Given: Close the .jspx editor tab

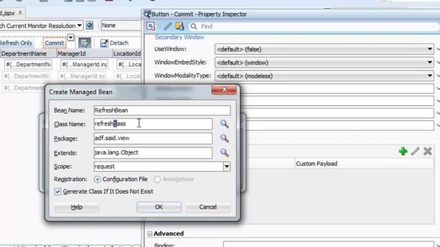Looking at the screenshot, I should click(x=20, y=13).
